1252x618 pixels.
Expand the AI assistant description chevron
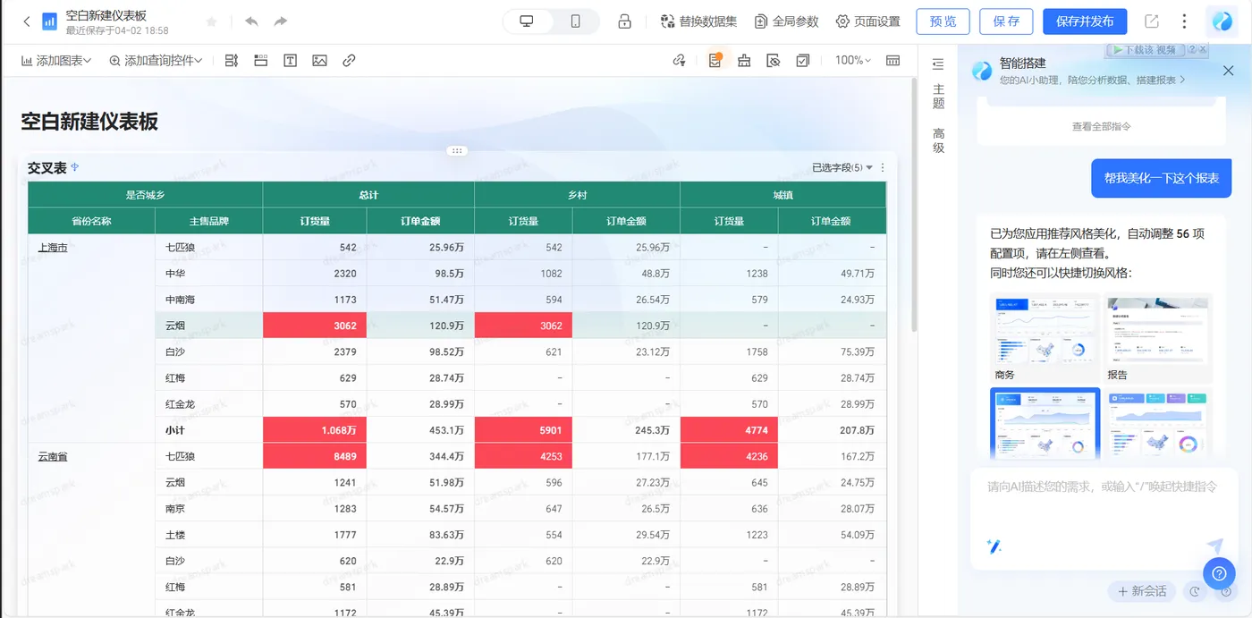click(x=1182, y=80)
